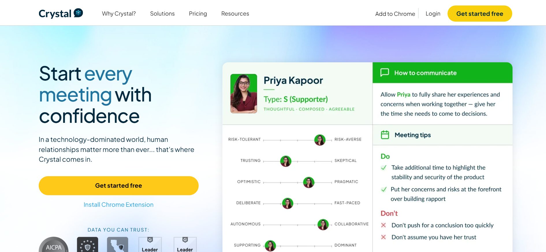This screenshot has height=252, width=546.
Task: Click the first G2 Leader badge
Action: [150, 245]
